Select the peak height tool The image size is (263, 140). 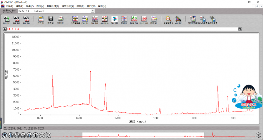click(23, 135)
